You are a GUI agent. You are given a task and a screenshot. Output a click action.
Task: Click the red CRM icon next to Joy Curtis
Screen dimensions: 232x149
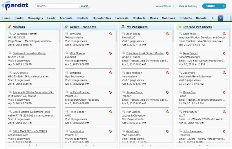coord(111,34)
